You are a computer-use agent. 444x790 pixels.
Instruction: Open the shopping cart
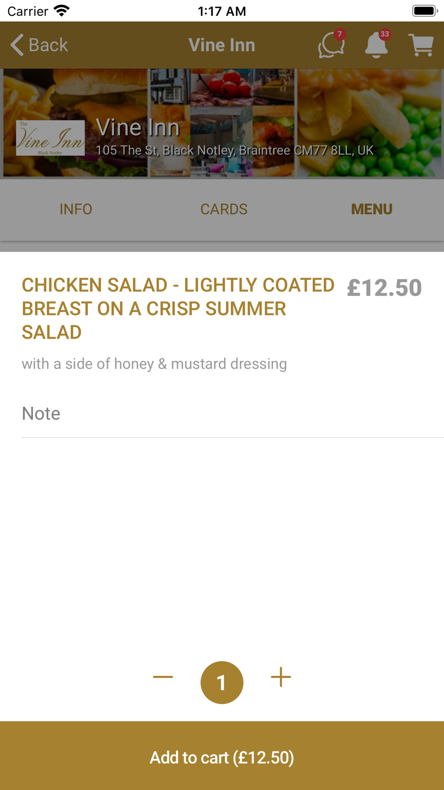point(421,45)
